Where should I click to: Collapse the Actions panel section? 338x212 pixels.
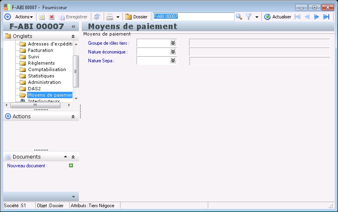pyautogui.click(x=73, y=117)
